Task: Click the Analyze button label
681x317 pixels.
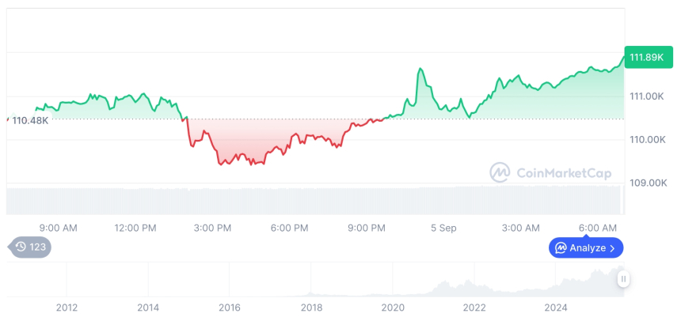Action: [588, 248]
